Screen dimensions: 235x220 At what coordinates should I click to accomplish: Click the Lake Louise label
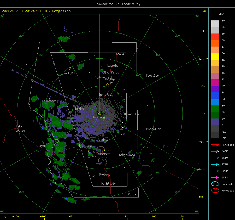pyautogui.click(x=20, y=128)
